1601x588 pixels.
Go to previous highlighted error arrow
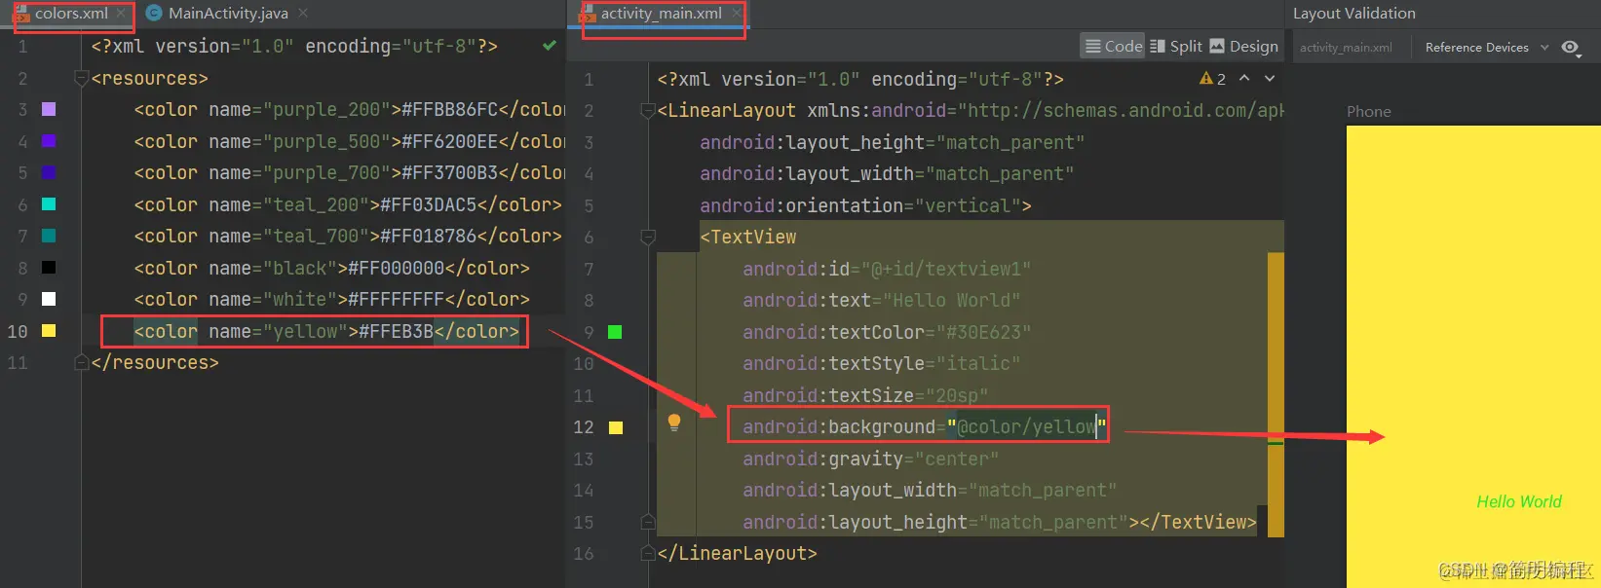(x=1244, y=78)
